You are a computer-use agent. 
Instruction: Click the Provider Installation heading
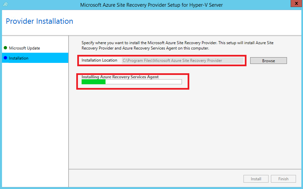39,21
